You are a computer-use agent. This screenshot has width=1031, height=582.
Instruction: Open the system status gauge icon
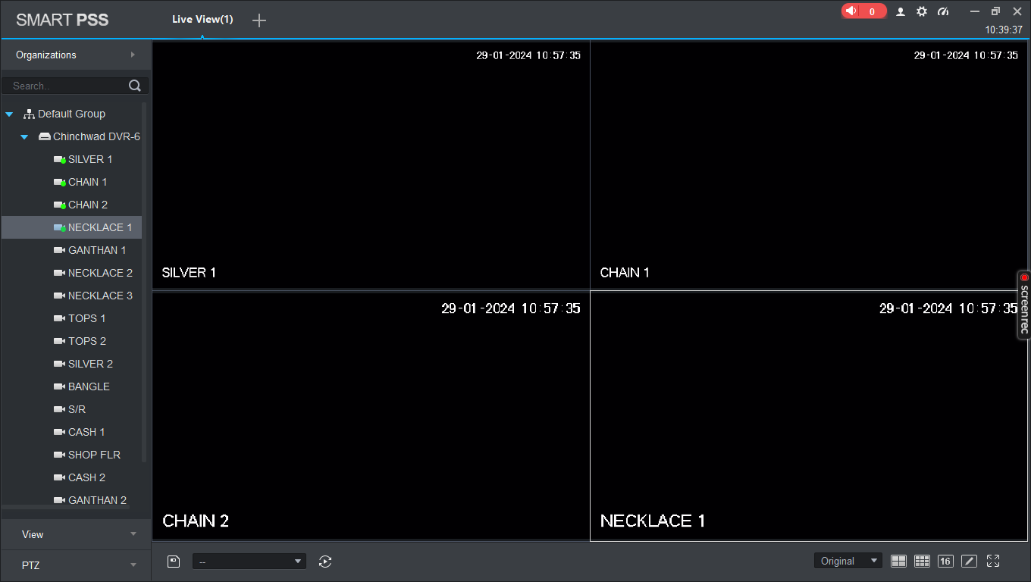(943, 11)
